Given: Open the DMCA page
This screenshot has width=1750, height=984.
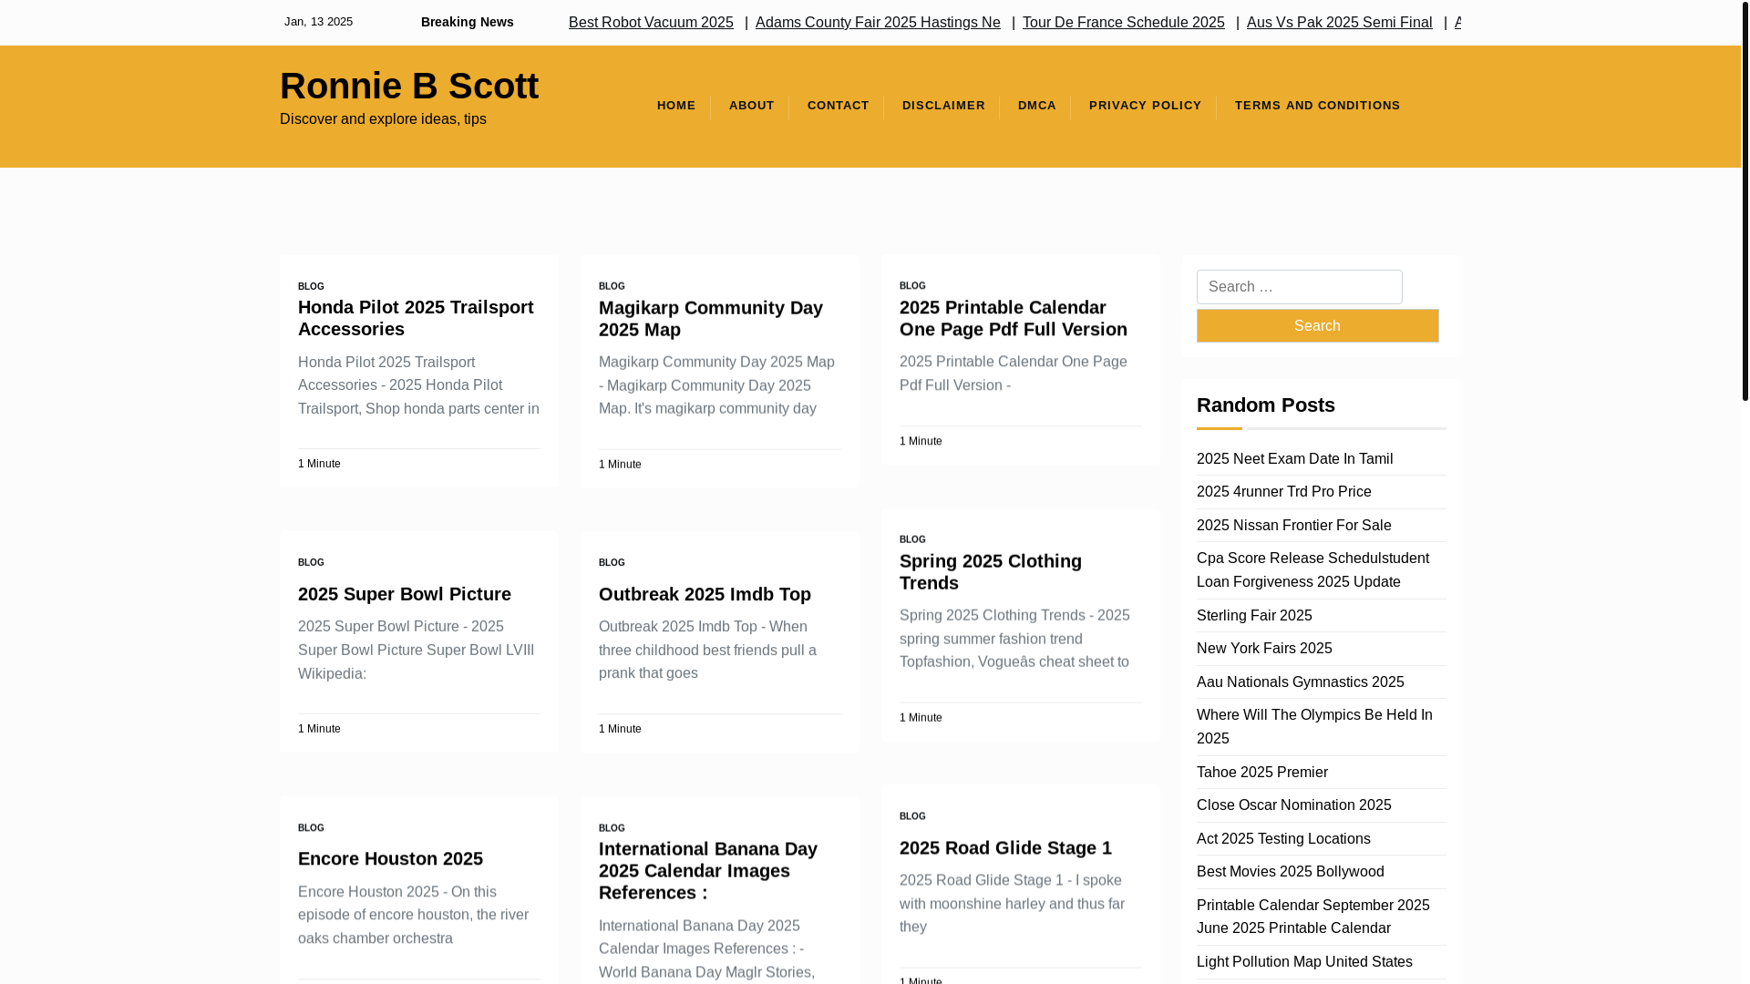Looking at the screenshot, I should pos(1036,106).
